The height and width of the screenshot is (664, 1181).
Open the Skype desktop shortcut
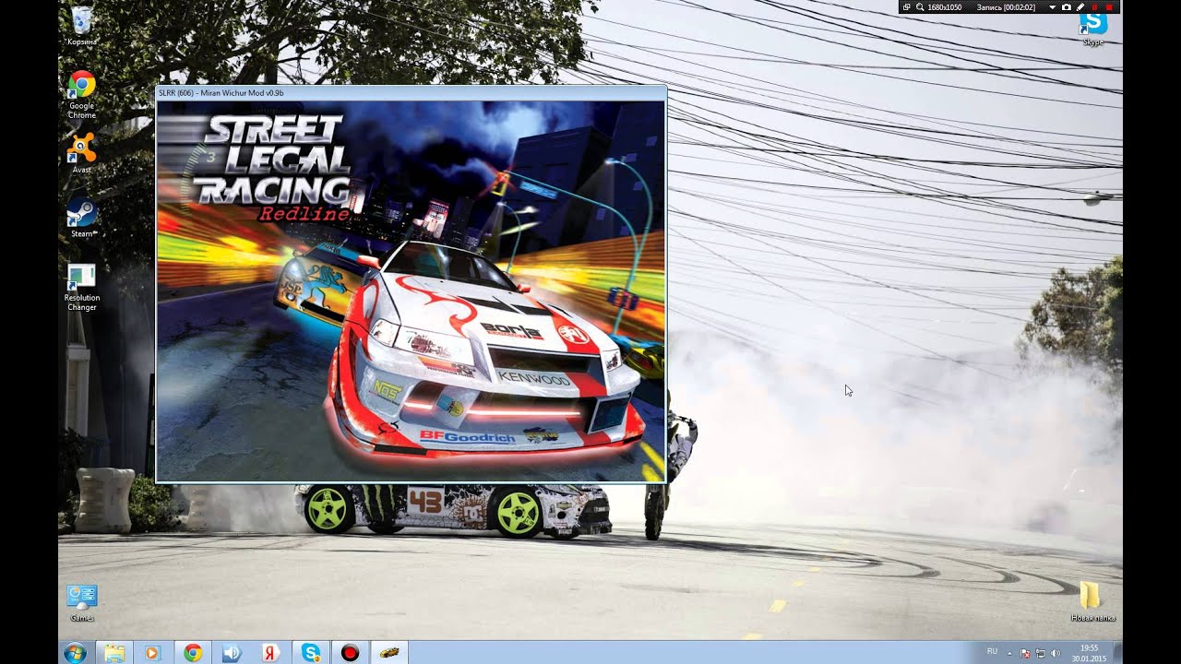[1093, 28]
